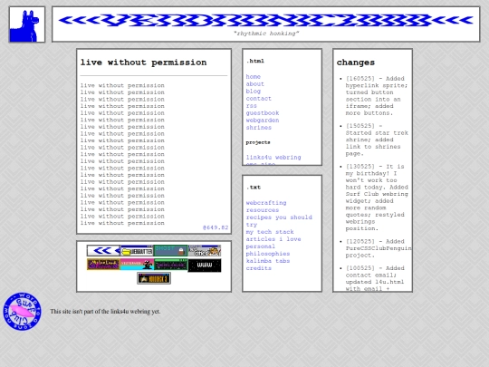Screen dimensions: 489x367
Task: Open the purple Melonland badge
Action: point(103,265)
